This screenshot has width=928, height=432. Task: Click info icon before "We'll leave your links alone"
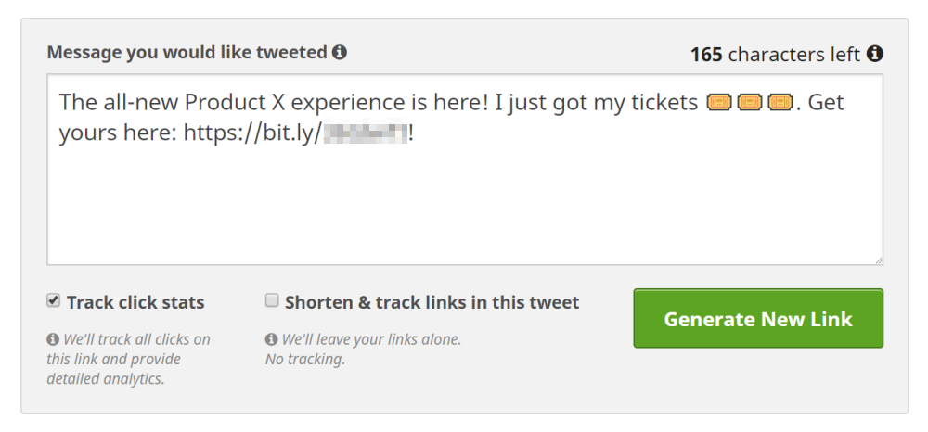coord(271,339)
